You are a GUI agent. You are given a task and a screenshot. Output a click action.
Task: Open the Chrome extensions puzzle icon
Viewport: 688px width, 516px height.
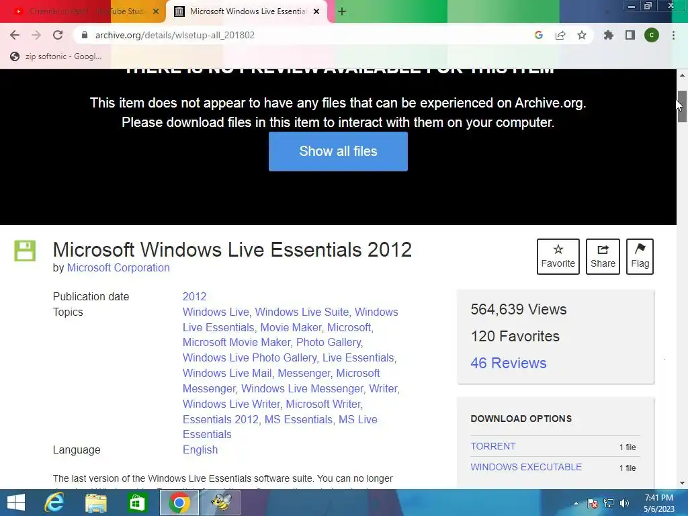(x=608, y=35)
